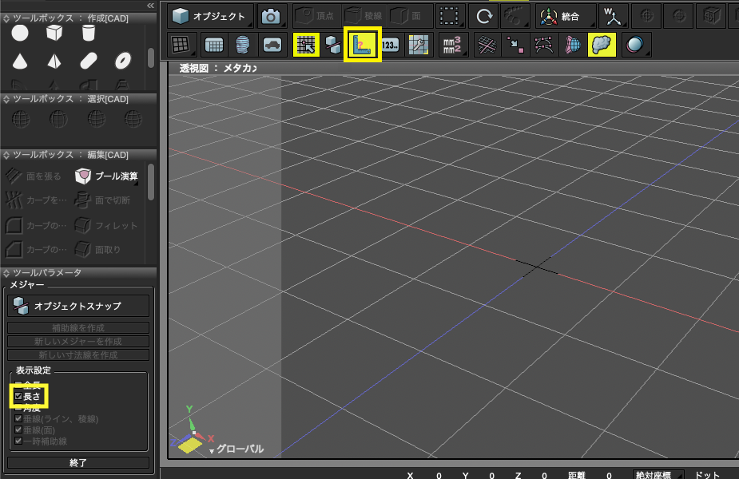Click the dashed rectangle selection icon

[x=450, y=17]
